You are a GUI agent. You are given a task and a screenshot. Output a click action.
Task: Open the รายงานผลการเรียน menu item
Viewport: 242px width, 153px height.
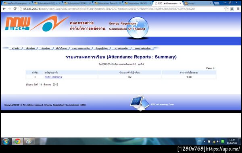point(81,48)
